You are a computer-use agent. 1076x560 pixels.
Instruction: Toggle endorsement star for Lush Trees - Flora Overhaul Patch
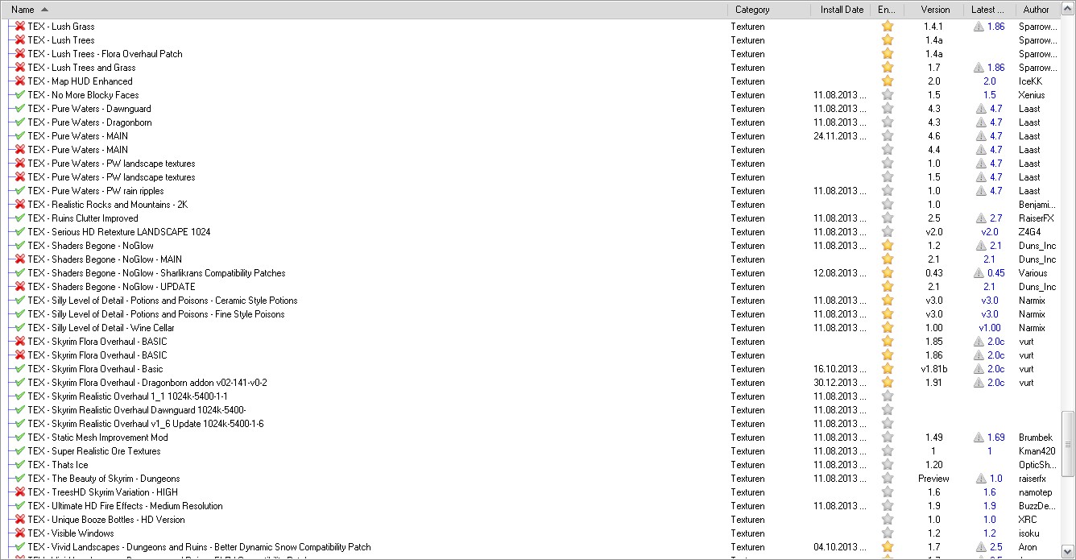[888, 54]
